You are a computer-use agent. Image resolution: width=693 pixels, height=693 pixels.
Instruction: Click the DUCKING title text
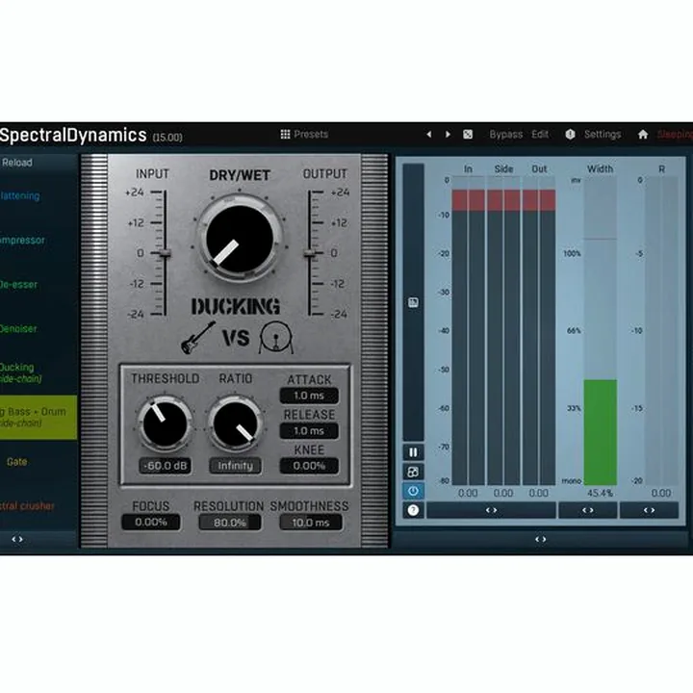236,306
